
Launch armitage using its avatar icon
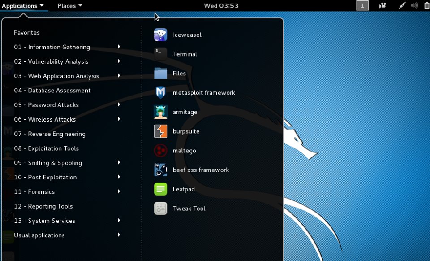tap(160, 112)
